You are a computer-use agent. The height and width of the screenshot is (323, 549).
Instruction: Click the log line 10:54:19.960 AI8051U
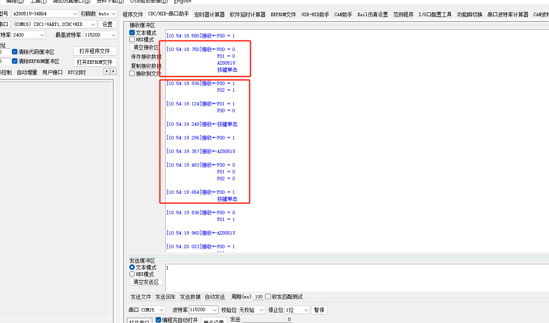[x=201, y=233]
